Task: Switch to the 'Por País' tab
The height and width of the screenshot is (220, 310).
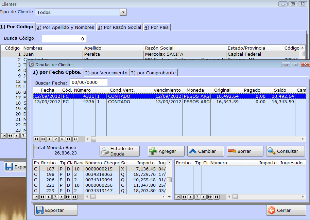Action: [156, 27]
